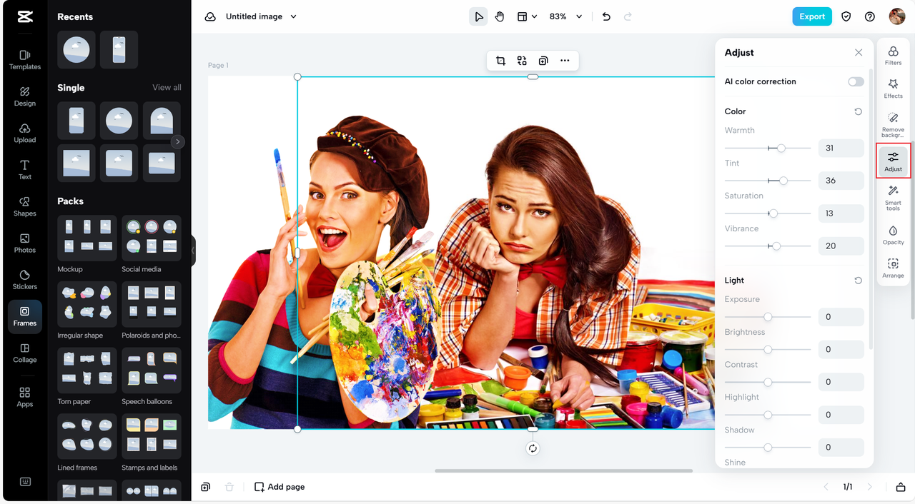The height and width of the screenshot is (504, 915).
Task: Click the CapCut logo icon
Action: click(x=25, y=17)
